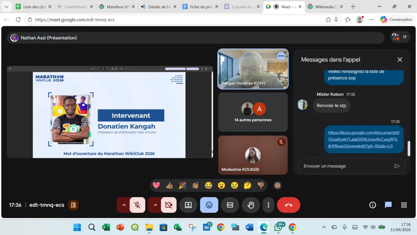Send the thinking face reaction
This screenshot has height=235, width=417.
click(247, 186)
